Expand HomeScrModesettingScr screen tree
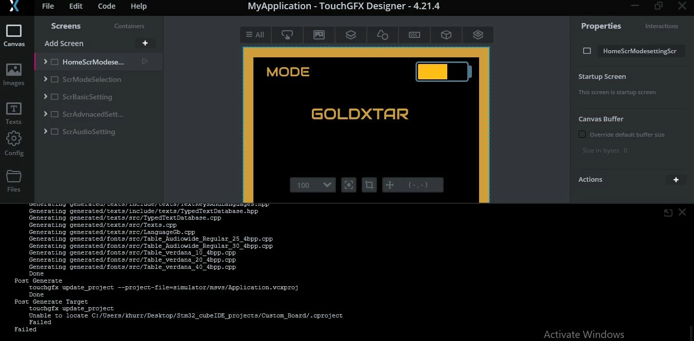Viewport: 694px width, 341px height. click(46, 61)
